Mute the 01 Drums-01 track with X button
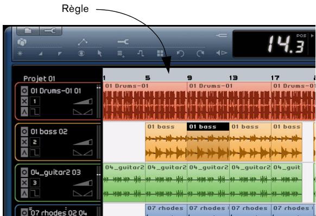The height and width of the screenshot is (216, 316). point(24,101)
